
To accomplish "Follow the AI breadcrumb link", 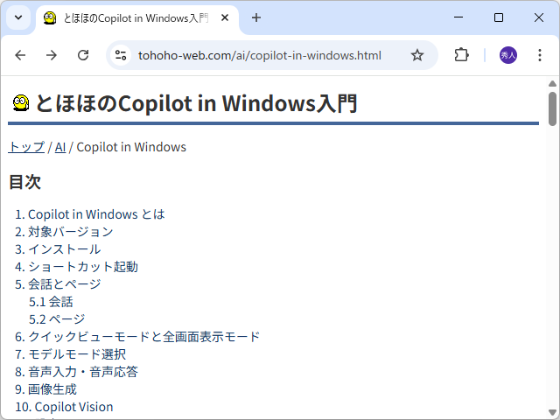I will point(60,147).
